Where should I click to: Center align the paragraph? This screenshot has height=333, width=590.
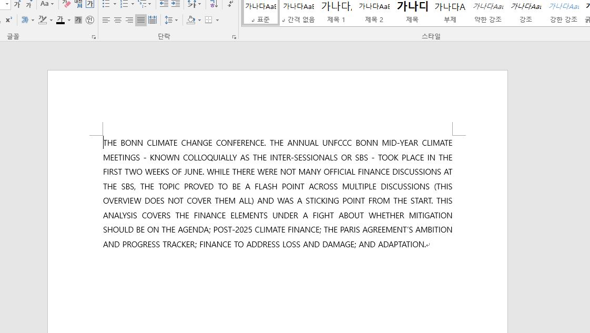tap(118, 20)
